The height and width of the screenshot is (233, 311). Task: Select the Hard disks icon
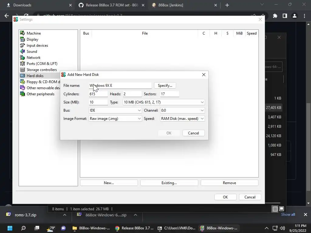coord(22,76)
